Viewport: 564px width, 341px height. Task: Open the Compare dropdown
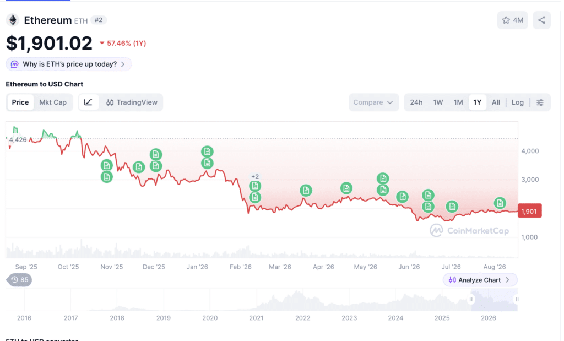tap(373, 102)
